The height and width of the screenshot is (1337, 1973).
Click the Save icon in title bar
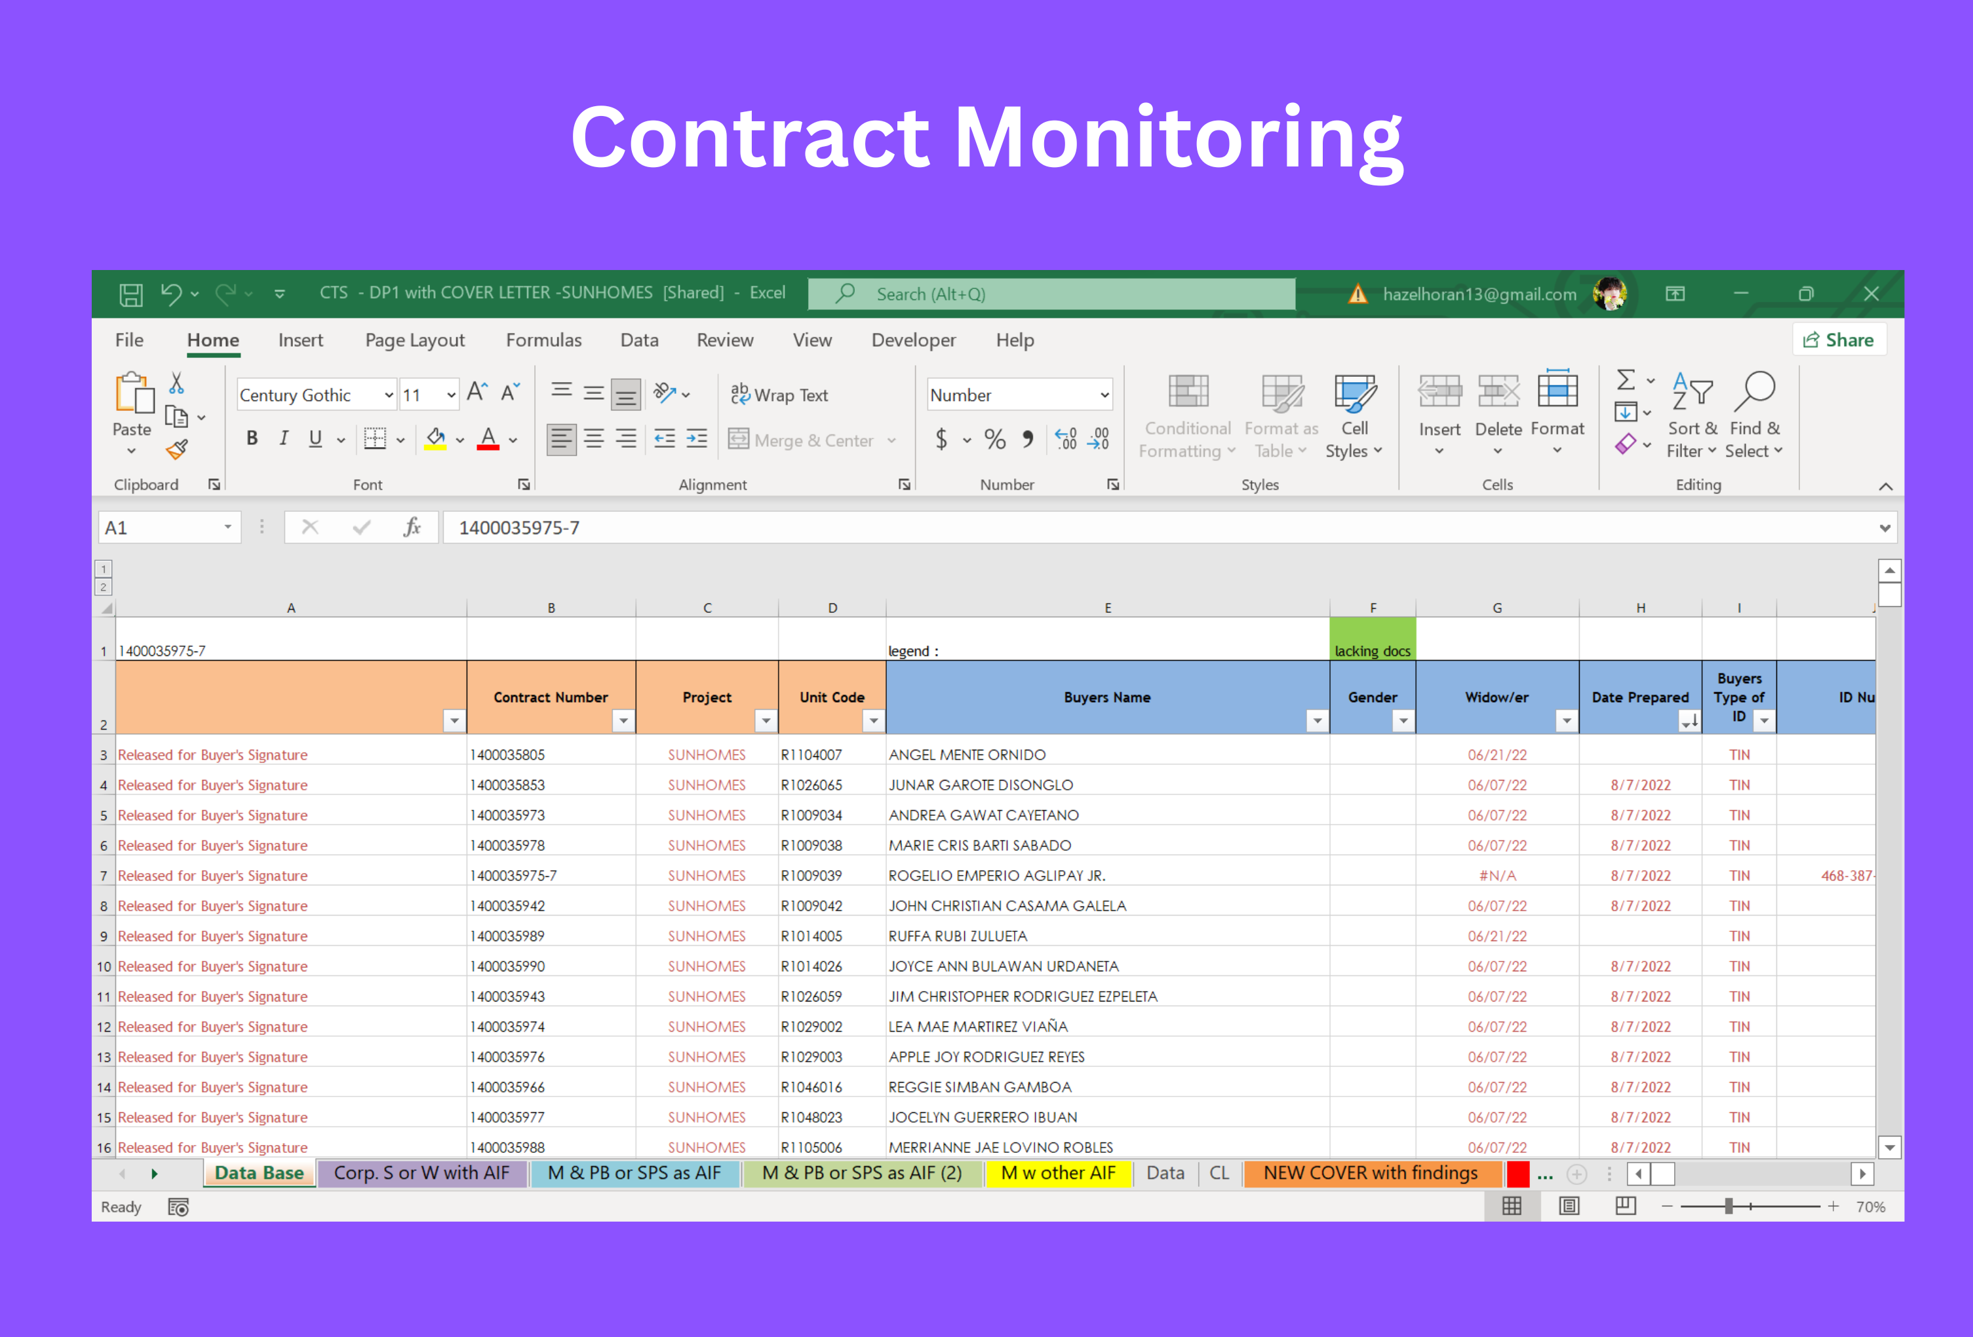coord(130,294)
